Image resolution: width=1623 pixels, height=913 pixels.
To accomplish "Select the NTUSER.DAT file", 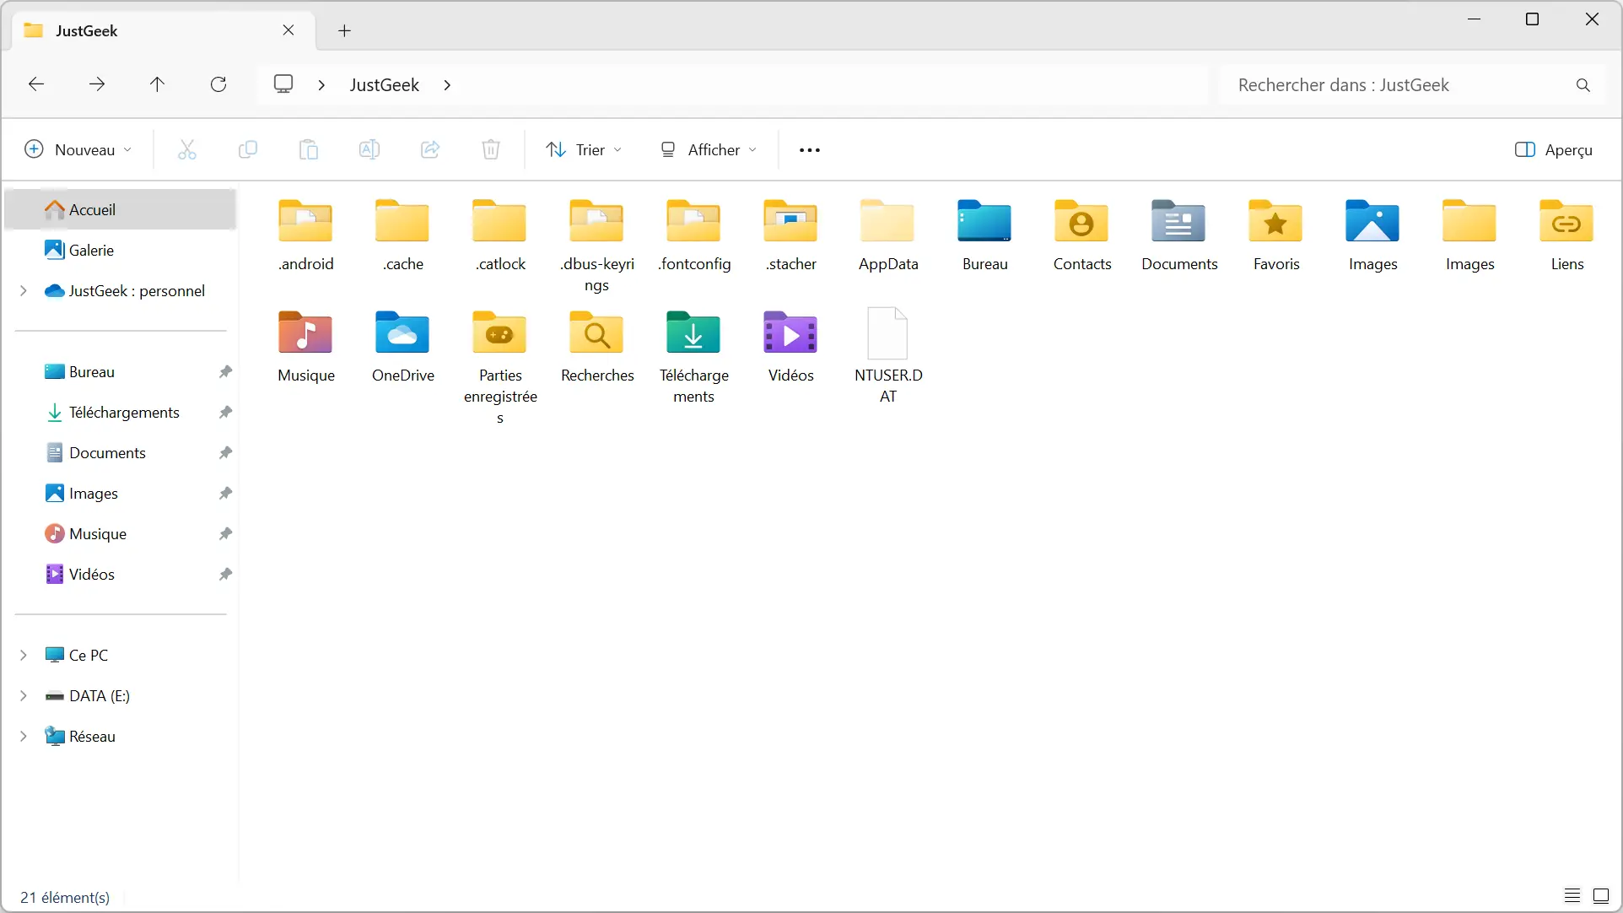I will (888, 356).
